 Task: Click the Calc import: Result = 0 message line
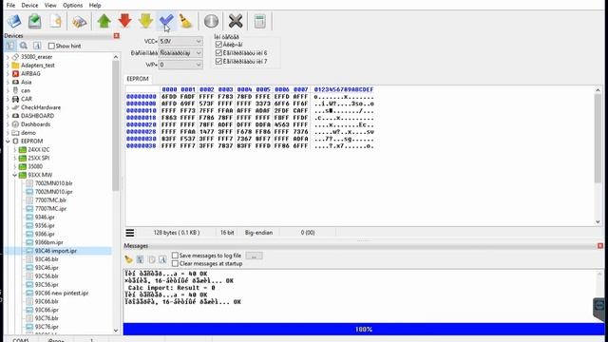tap(171, 288)
